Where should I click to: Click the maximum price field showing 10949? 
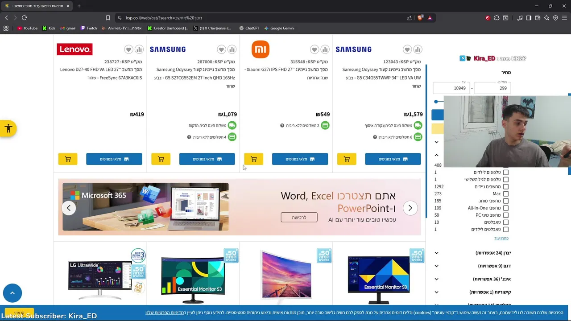[451, 88]
